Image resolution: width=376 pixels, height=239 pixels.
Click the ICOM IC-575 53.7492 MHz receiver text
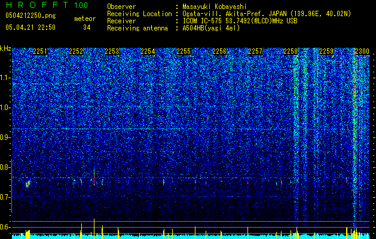(x=240, y=21)
